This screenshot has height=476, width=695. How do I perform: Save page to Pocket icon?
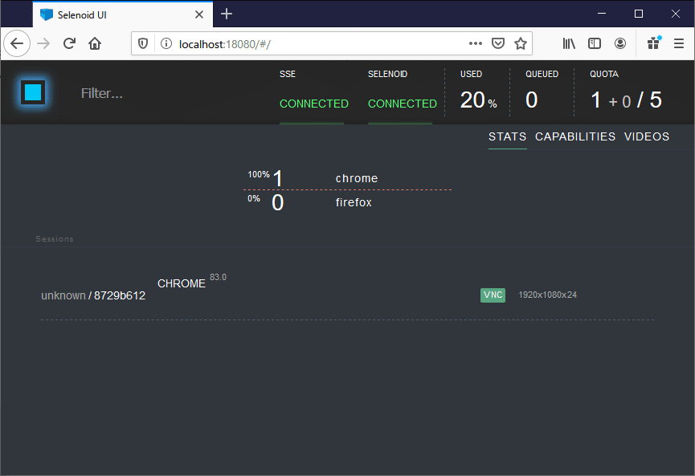pyautogui.click(x=498, y=43)
